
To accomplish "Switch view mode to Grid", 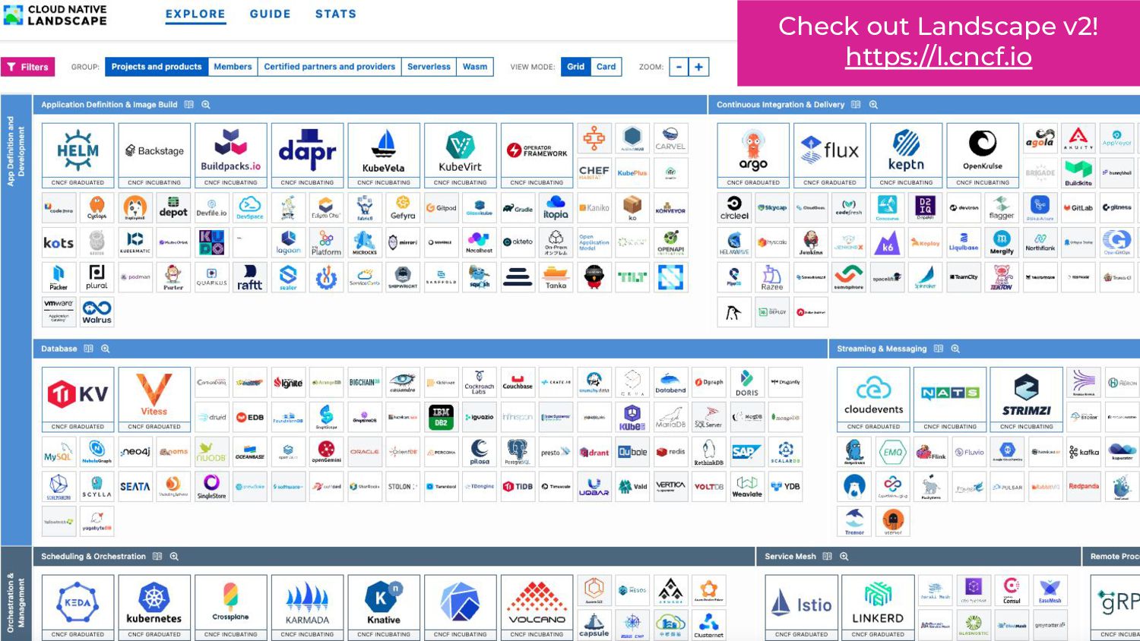I will 575,67.
